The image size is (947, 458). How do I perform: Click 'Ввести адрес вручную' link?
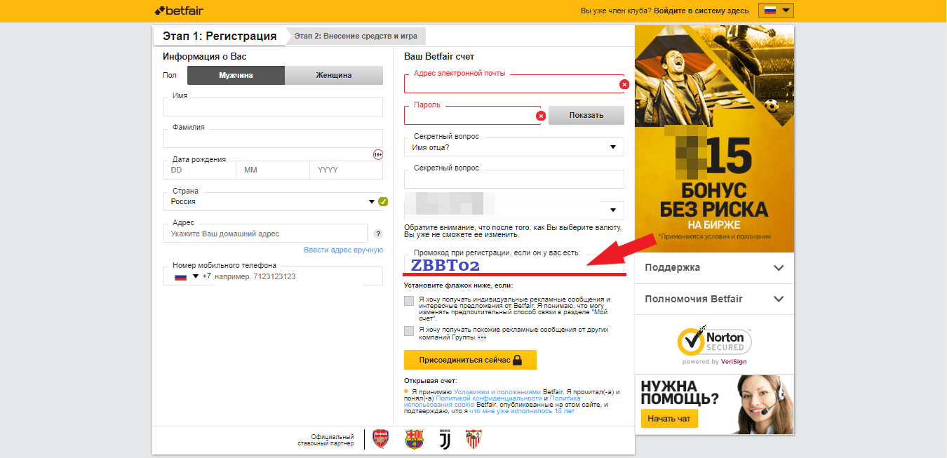[x=343, y=250]
